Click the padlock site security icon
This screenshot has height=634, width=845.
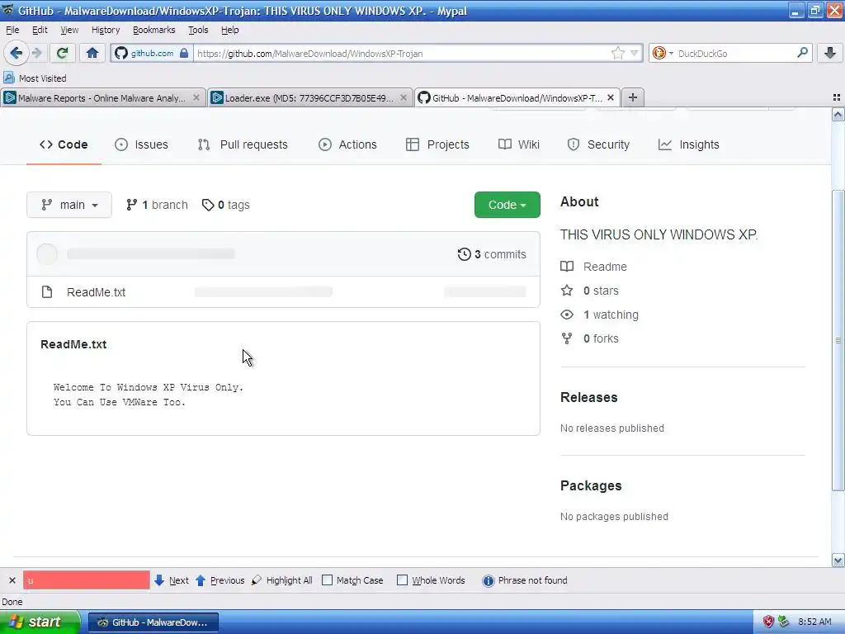click(x=184, y=53)
